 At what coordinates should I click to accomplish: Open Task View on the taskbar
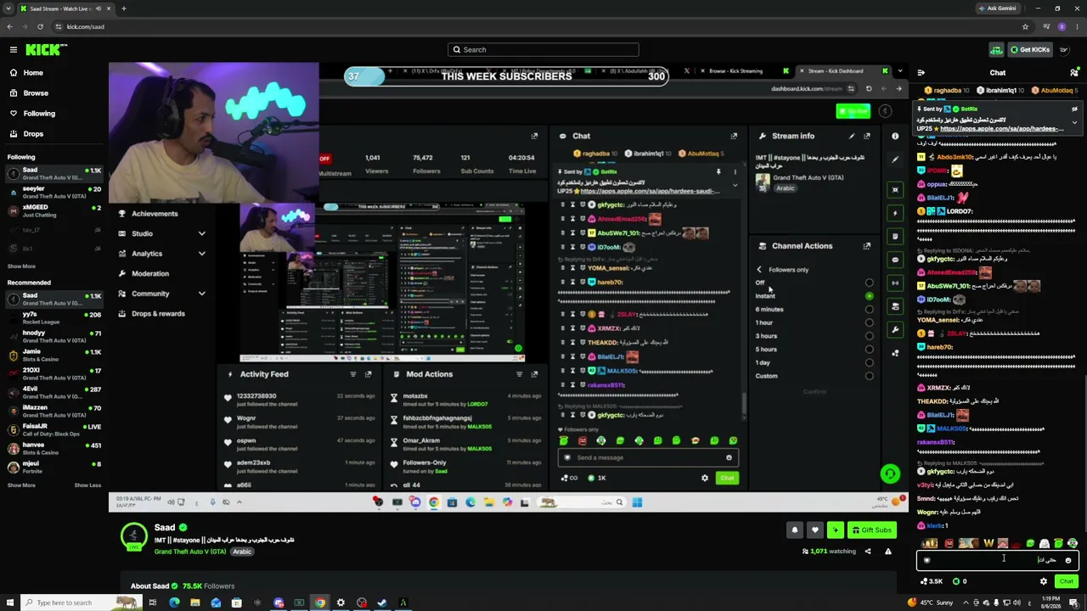click(x=153, y=603)
